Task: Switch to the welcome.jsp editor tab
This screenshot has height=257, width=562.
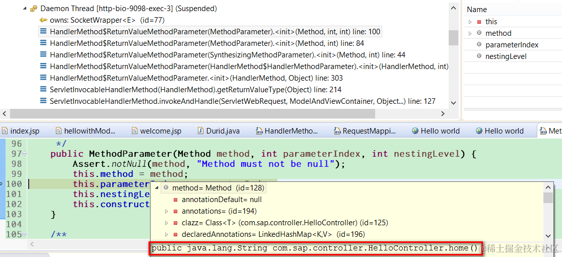Action: tap(157, 131)
